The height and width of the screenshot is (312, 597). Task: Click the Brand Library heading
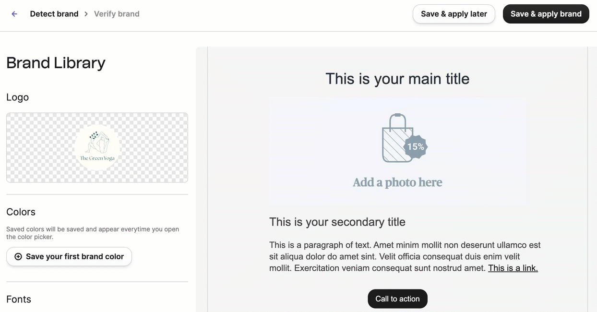point(56,63)
